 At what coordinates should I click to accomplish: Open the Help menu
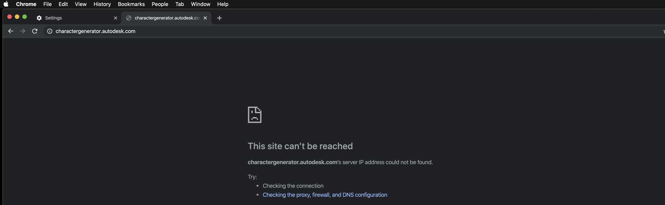[223, 4]
